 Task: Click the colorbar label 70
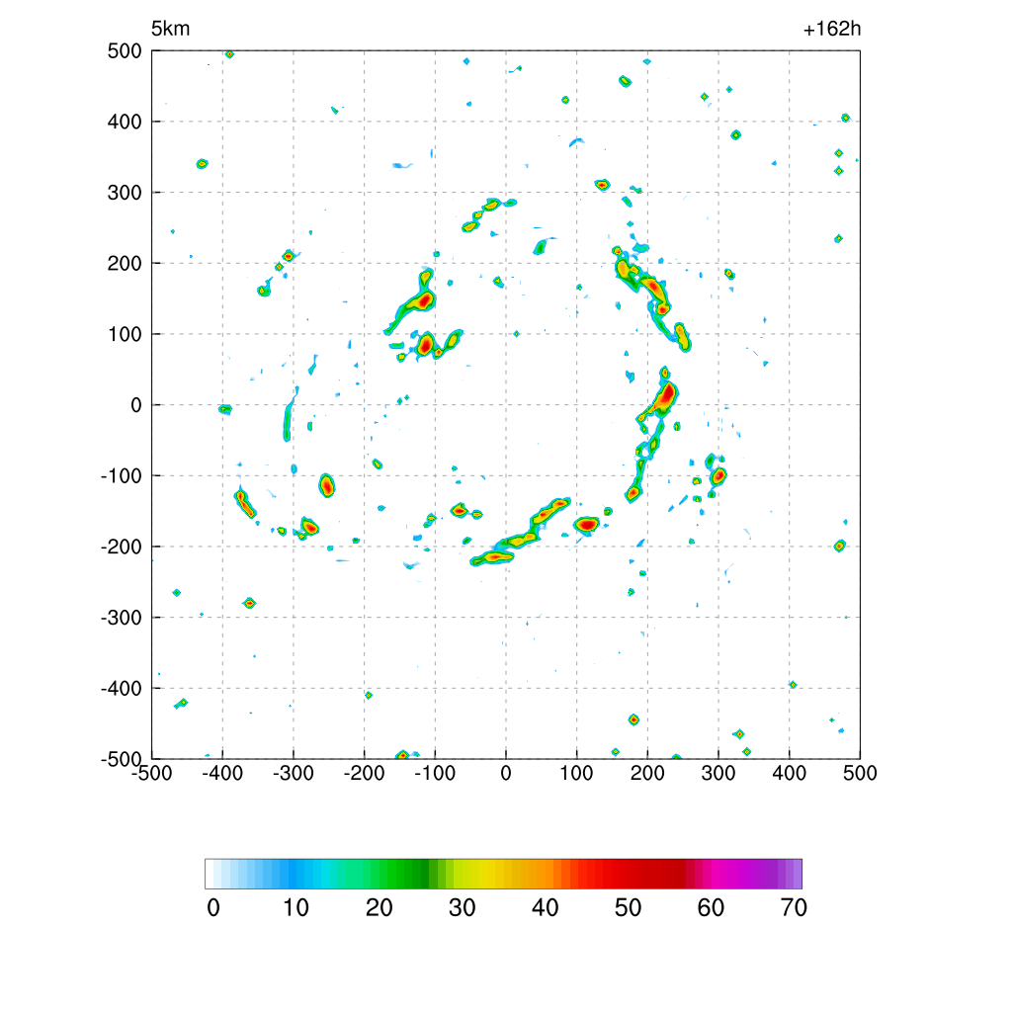point(794,908)
